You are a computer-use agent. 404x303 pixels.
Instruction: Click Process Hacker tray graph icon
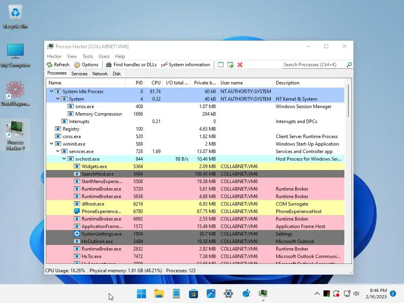[326, 294]
